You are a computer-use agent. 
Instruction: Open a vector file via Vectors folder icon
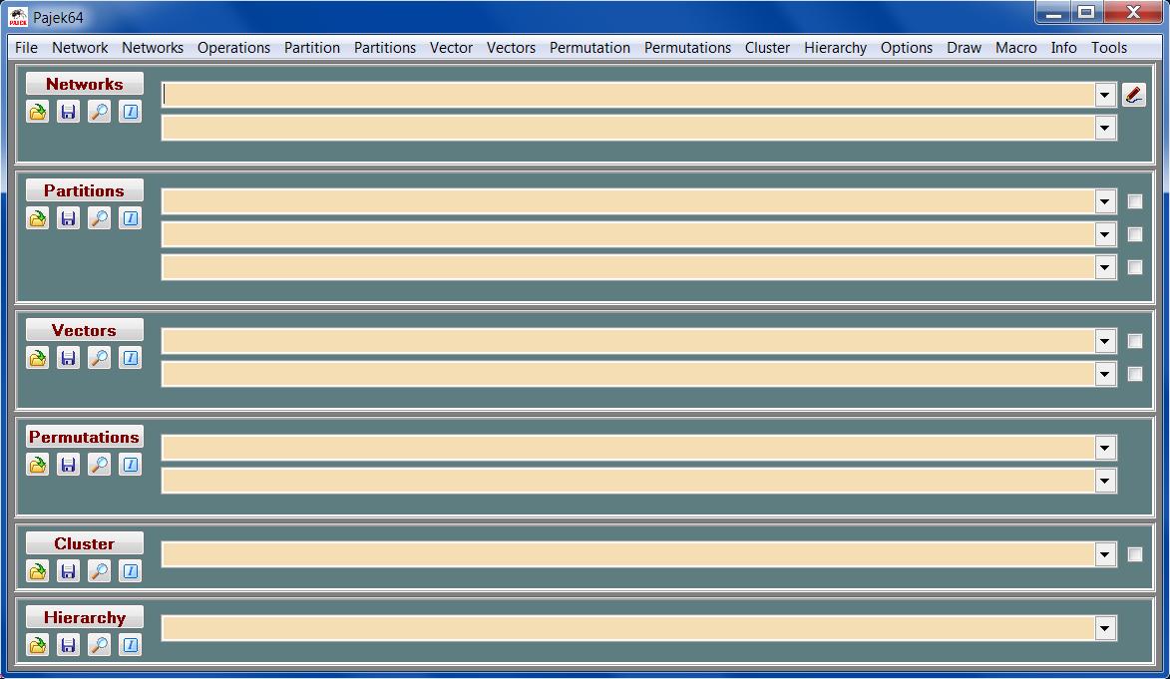37,358
